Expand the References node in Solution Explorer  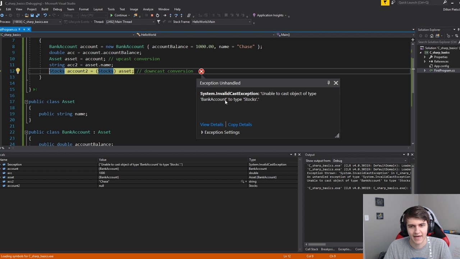425,62
